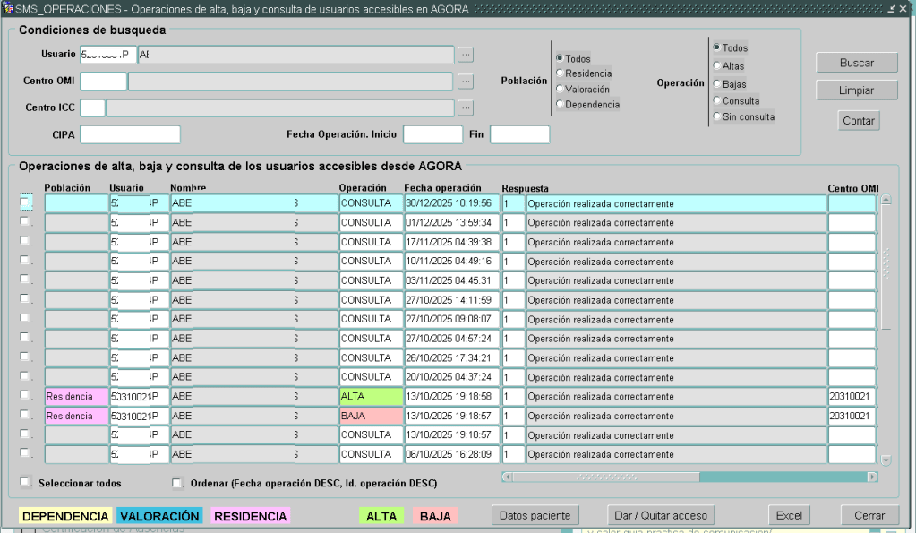916x533 pixels.
Task: Select Bajas under Operación
Action: (x=717, y=83)
